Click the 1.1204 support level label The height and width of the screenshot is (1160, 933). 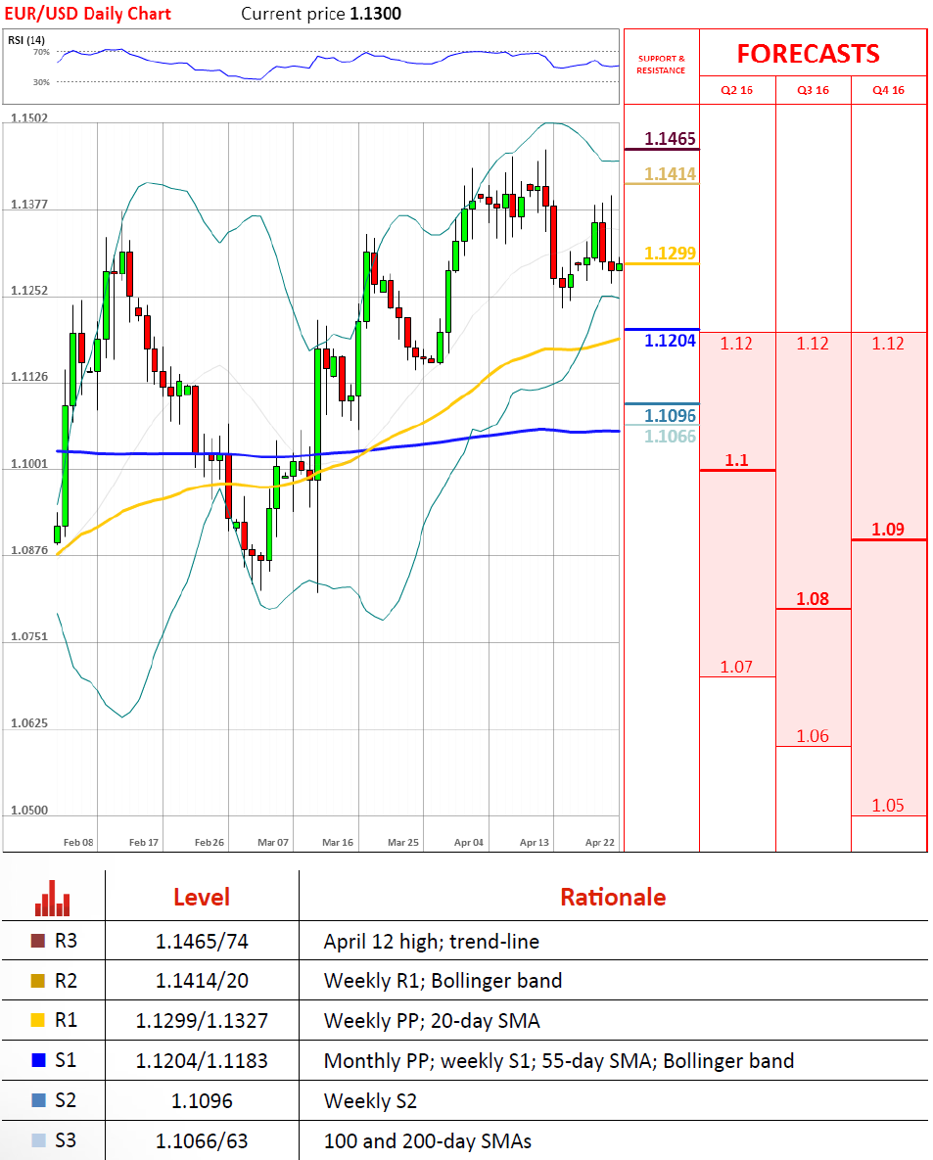(x=670, y=341)
